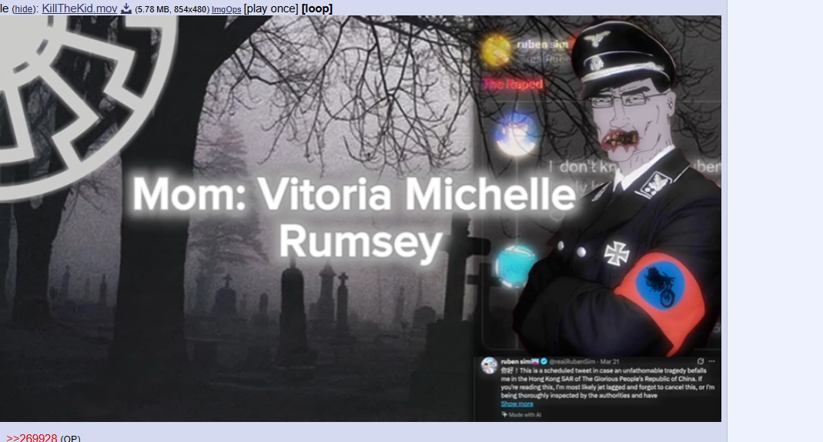Open the .mov filename link
The image size is (823, 442).
tap(79, 8)
